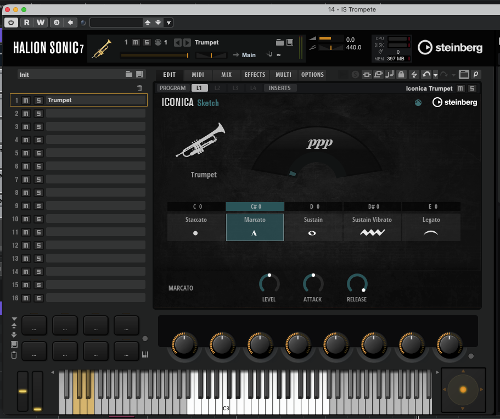Open the Main output selector

(248, 55)
